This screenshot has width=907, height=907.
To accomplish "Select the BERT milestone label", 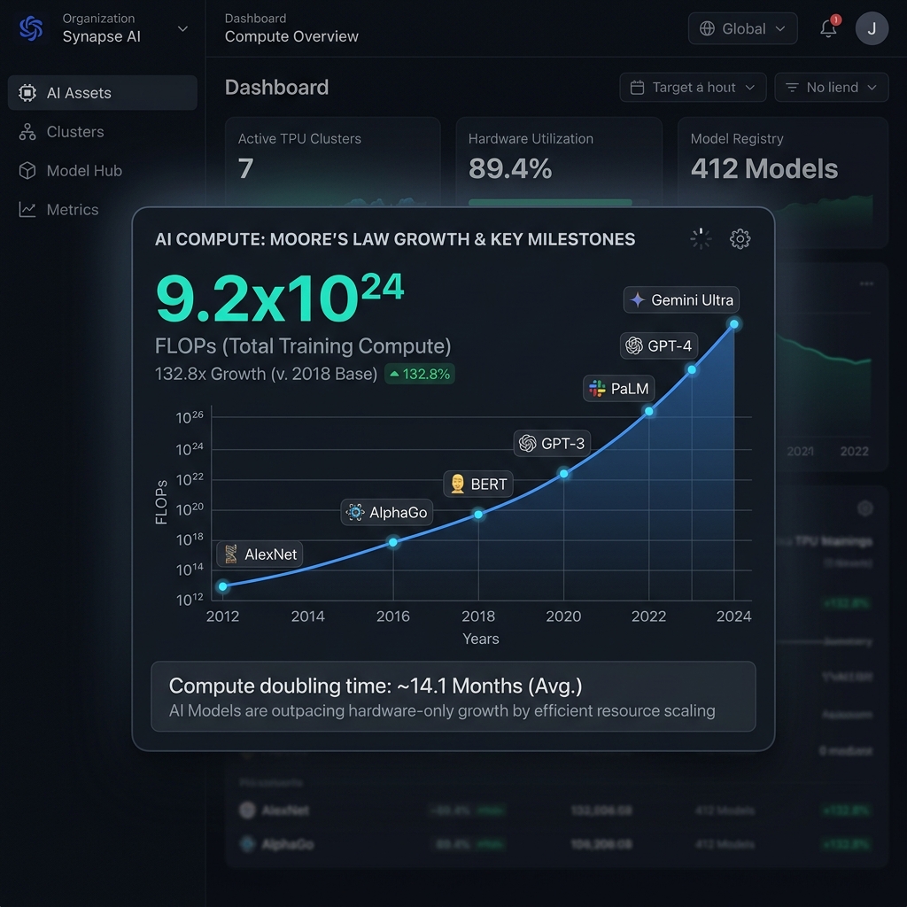I will (478, 484).
